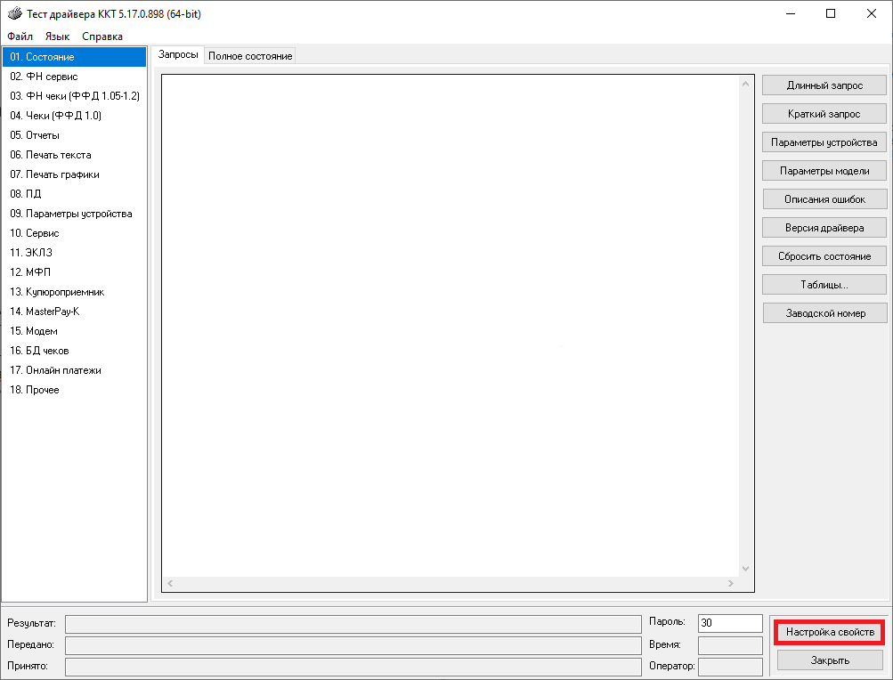Open Описания ошибок
Viewport: 893px width, 680px height.
tap(824, 199)
